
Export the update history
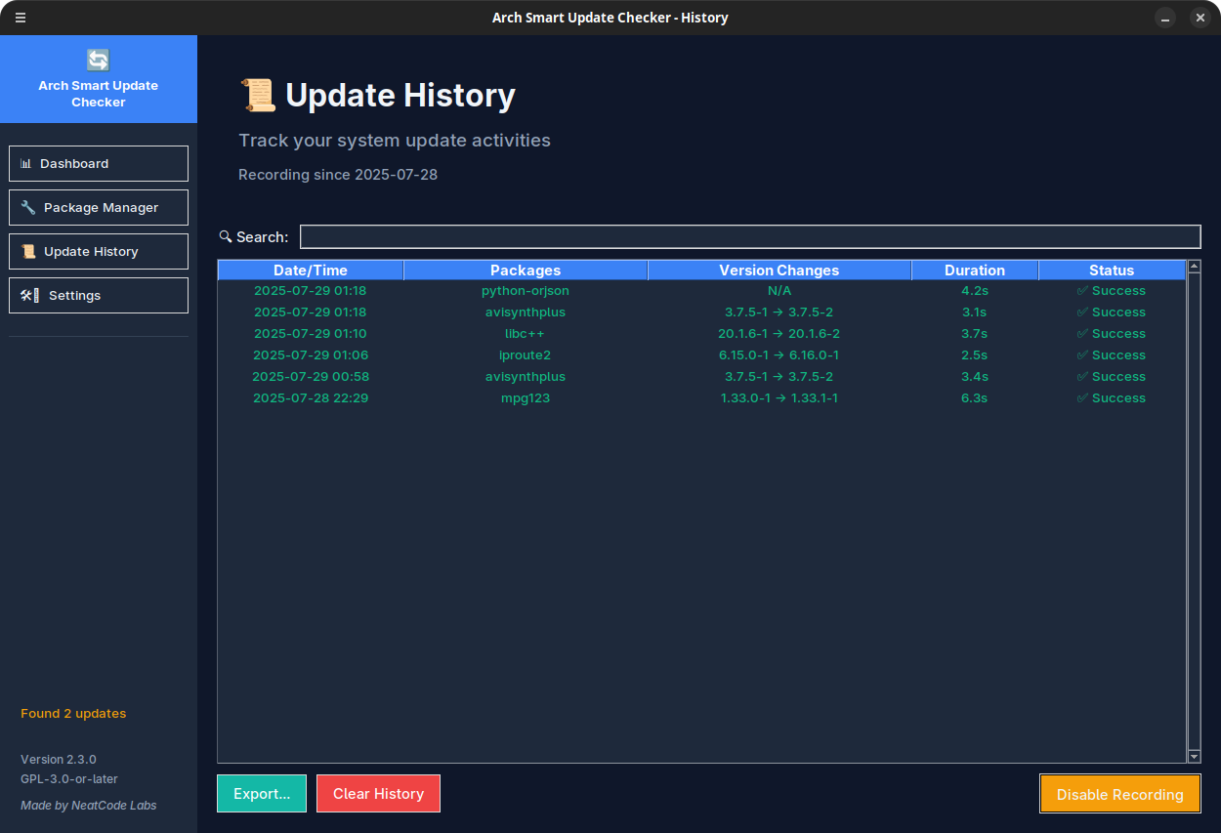tap(261, 793)
